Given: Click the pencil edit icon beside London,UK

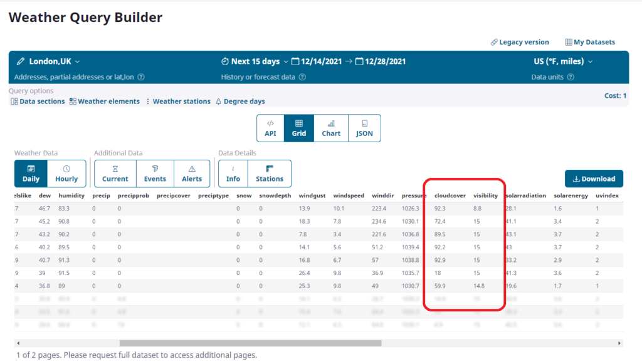Looking at the screenshot, I should tap(20, 61).
